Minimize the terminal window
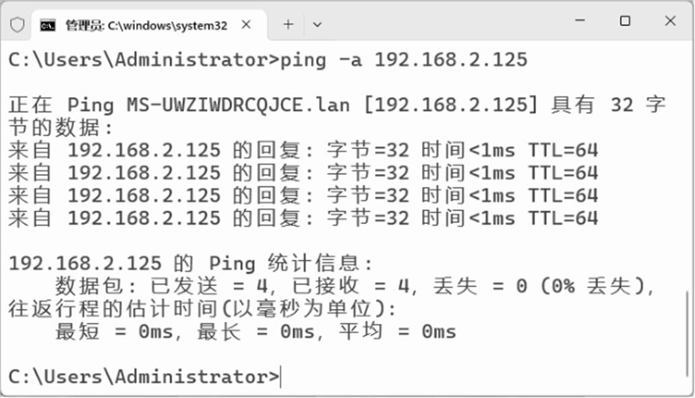695x398 pixels. [580, 22]
